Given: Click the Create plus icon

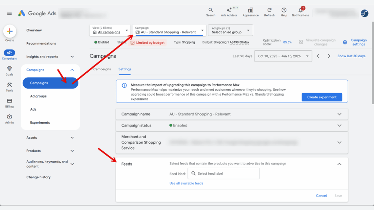Looking at the screenshot, I should click(x=10, y=31).
